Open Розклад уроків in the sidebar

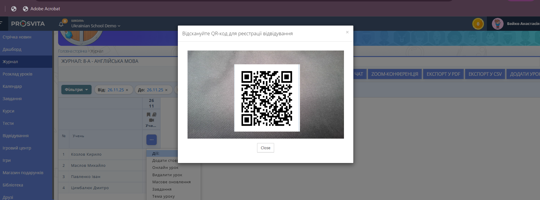pyautogui.click(x=18, y=74)
